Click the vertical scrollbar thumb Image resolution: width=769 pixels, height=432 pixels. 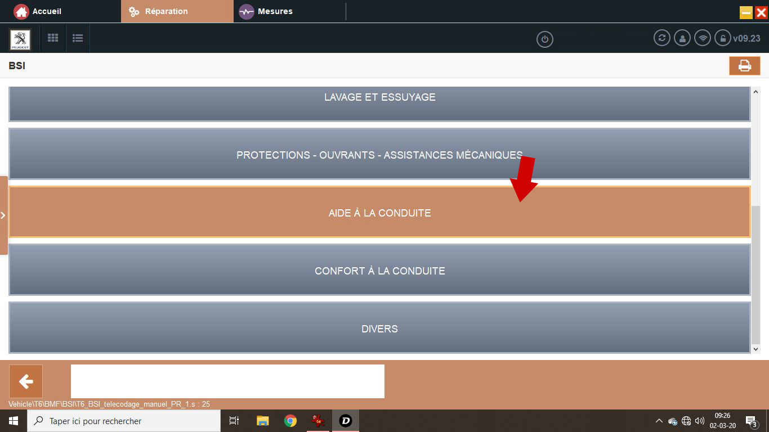tap(755, 274)
